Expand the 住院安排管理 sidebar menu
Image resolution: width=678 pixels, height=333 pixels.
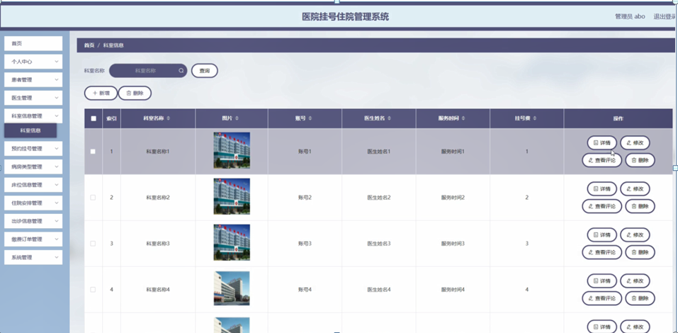click(x=33, y=203)
